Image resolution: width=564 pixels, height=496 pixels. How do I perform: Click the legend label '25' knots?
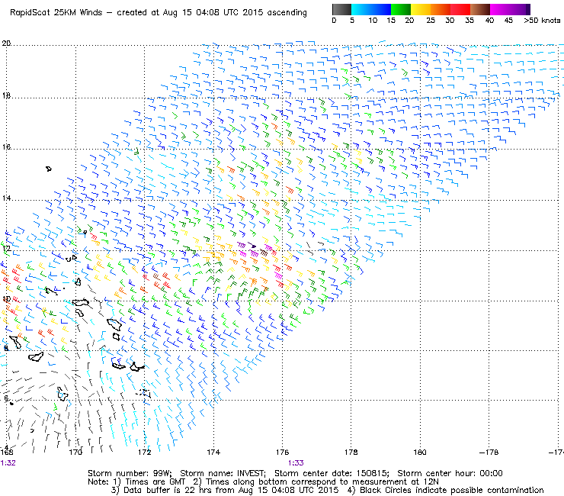click(x=431, y=21)
